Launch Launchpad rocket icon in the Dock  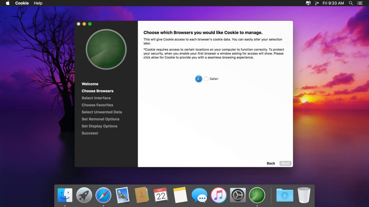click(84, 195)
